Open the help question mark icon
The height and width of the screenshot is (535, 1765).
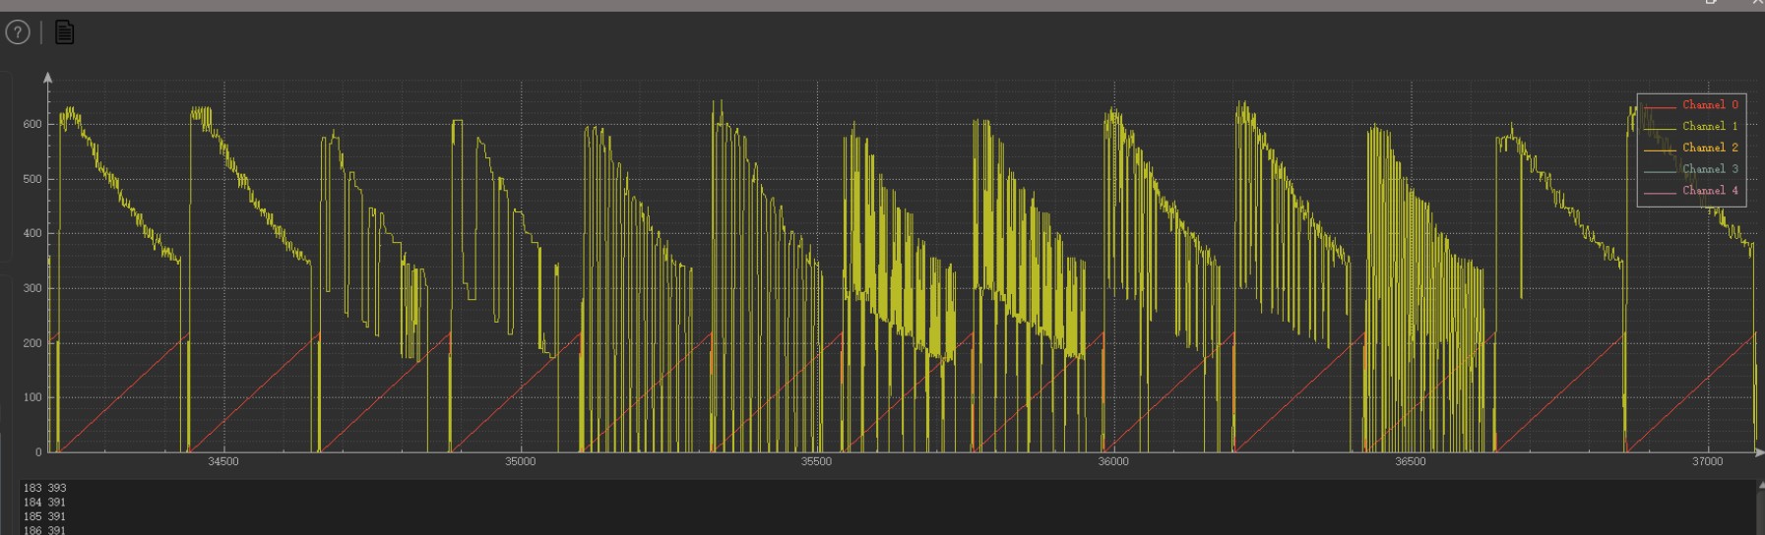(x=18, y=32)
